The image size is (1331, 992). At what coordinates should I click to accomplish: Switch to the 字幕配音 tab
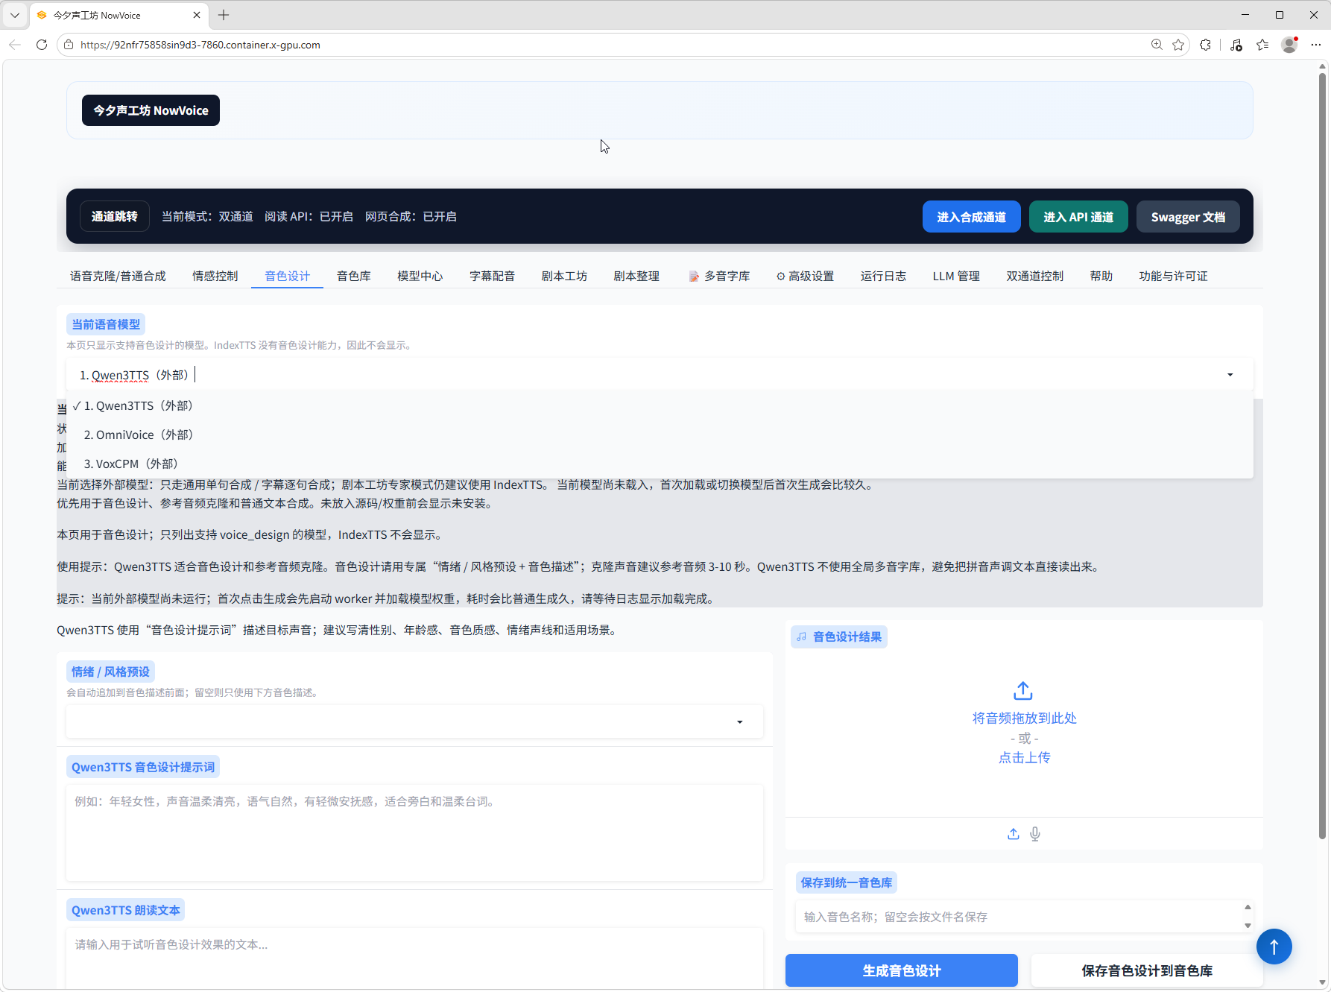point(492,276)
